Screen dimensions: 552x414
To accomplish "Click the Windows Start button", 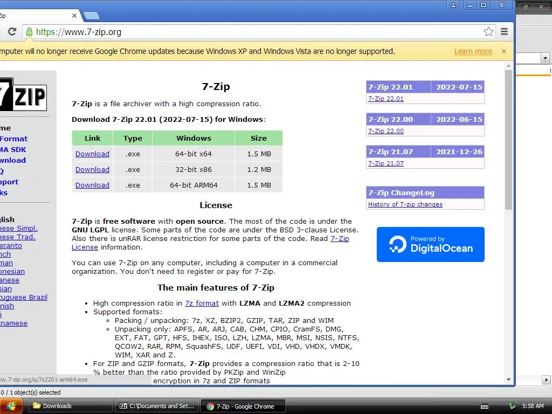I will 11,406.
